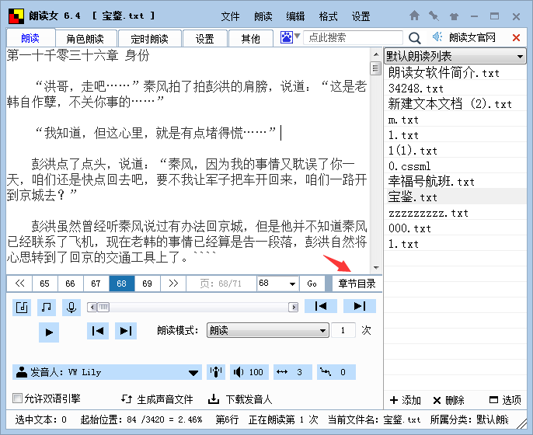
Task: Click 删除 to delete list item
Action: pos(449,400)
